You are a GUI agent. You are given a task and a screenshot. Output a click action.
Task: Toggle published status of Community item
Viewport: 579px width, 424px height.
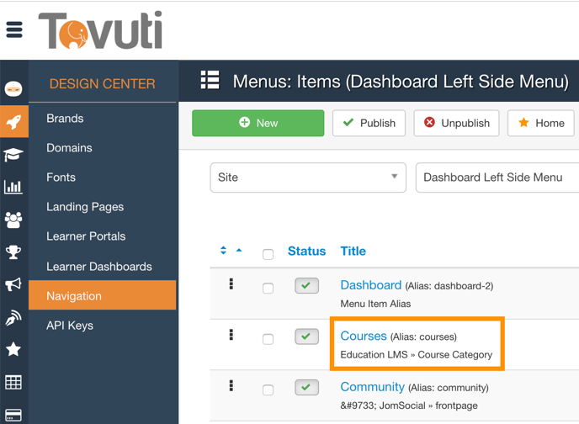click(x=306, y=388)
